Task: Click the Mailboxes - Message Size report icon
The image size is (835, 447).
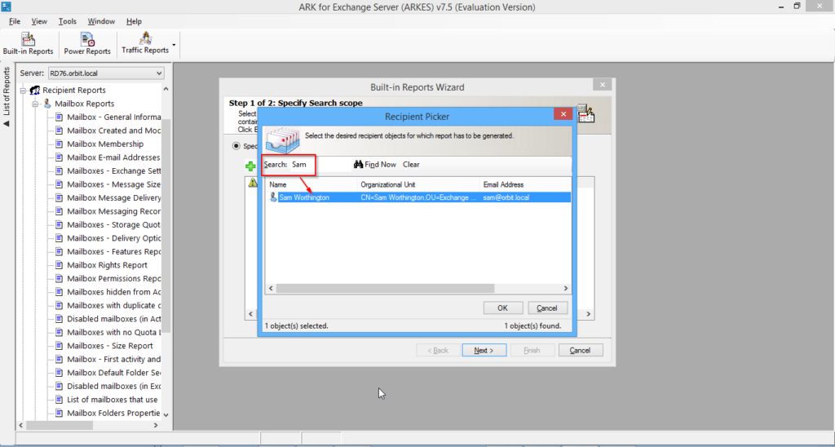Action: (59, 184)
